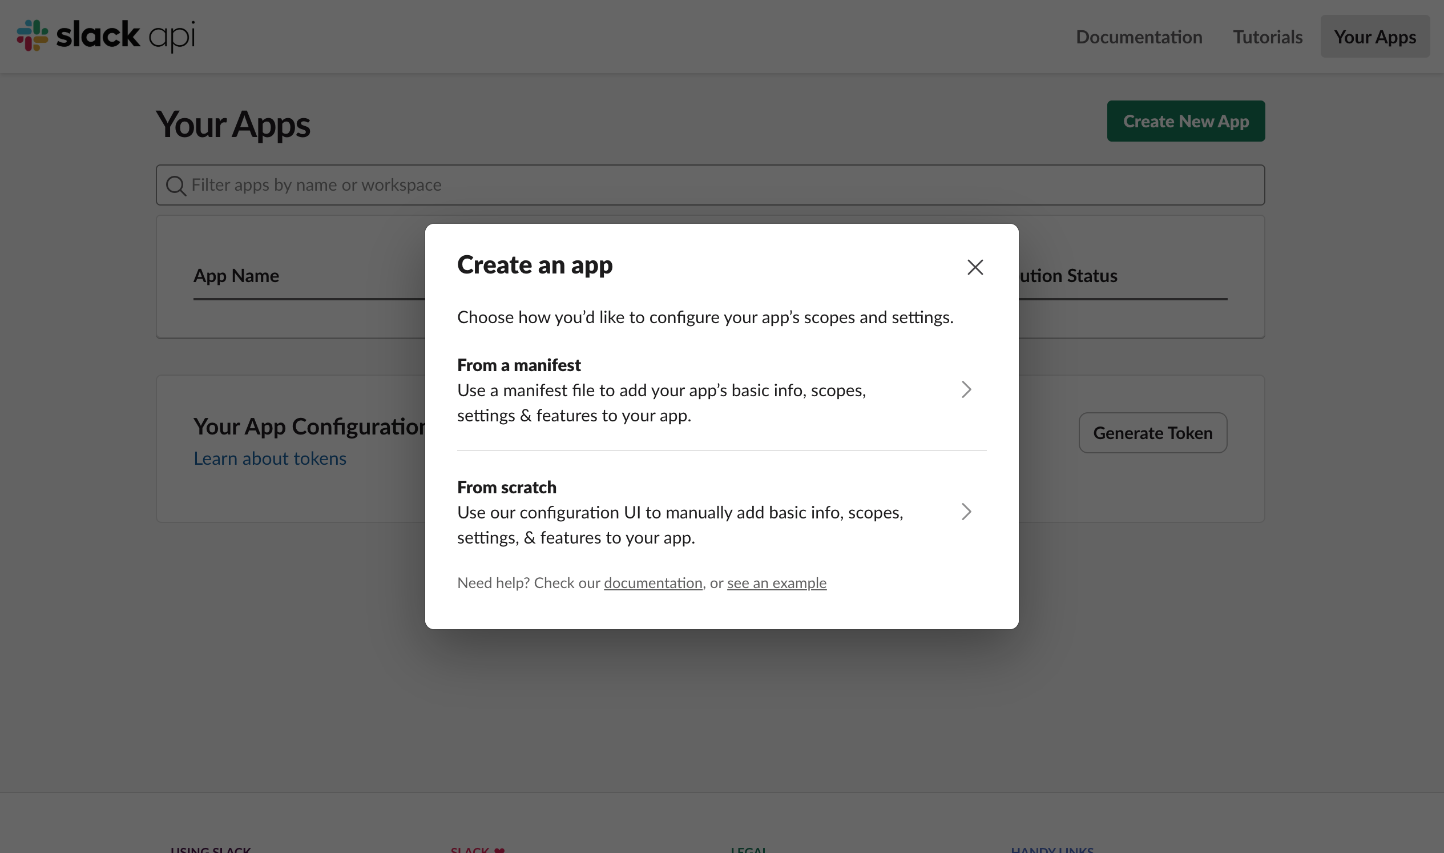The height and width of the screenshot is (853, 1444).
Task: Choose the From a manifest option
Action: coord(661,391)
